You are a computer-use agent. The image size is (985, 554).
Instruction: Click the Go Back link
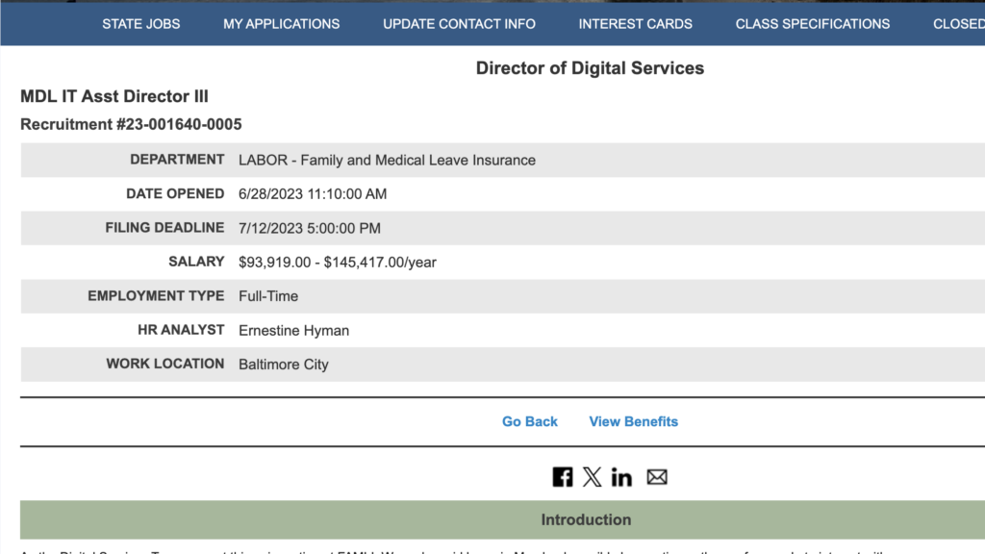(x=530, y=421)
